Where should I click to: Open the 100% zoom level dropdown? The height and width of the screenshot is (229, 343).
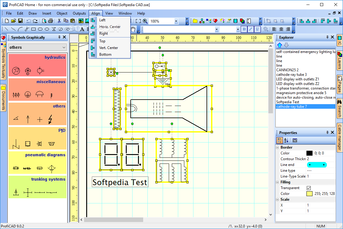click(176, 21)
